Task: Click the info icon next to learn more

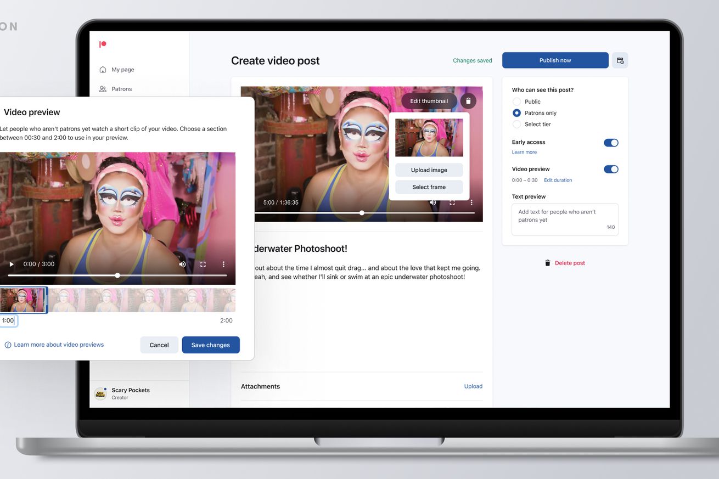Action: tap(7, 345)
